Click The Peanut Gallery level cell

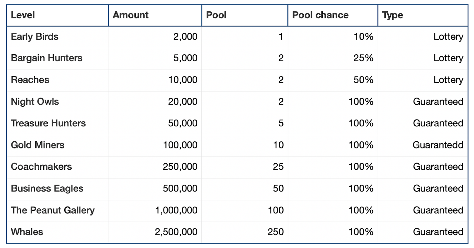click(58, 210)
